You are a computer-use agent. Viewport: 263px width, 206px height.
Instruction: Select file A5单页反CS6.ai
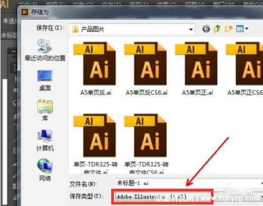tap(147, 69)
